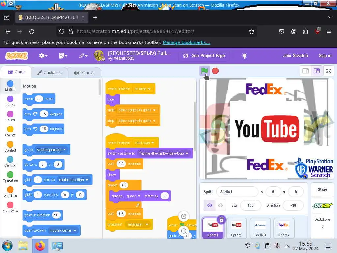The width and height of the screenshot is (337, 253).
Task: Select the Sensing block category
Action: tap(10, 161)
